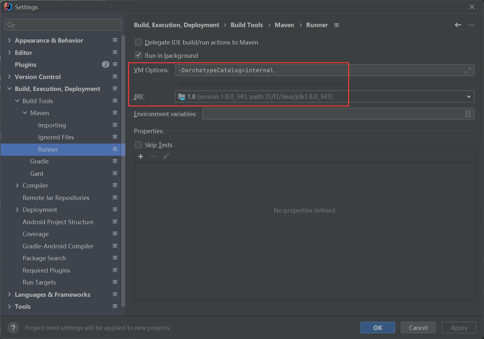Edit the selected property with pencil icon
484x339 pixels.
[166, 156]
